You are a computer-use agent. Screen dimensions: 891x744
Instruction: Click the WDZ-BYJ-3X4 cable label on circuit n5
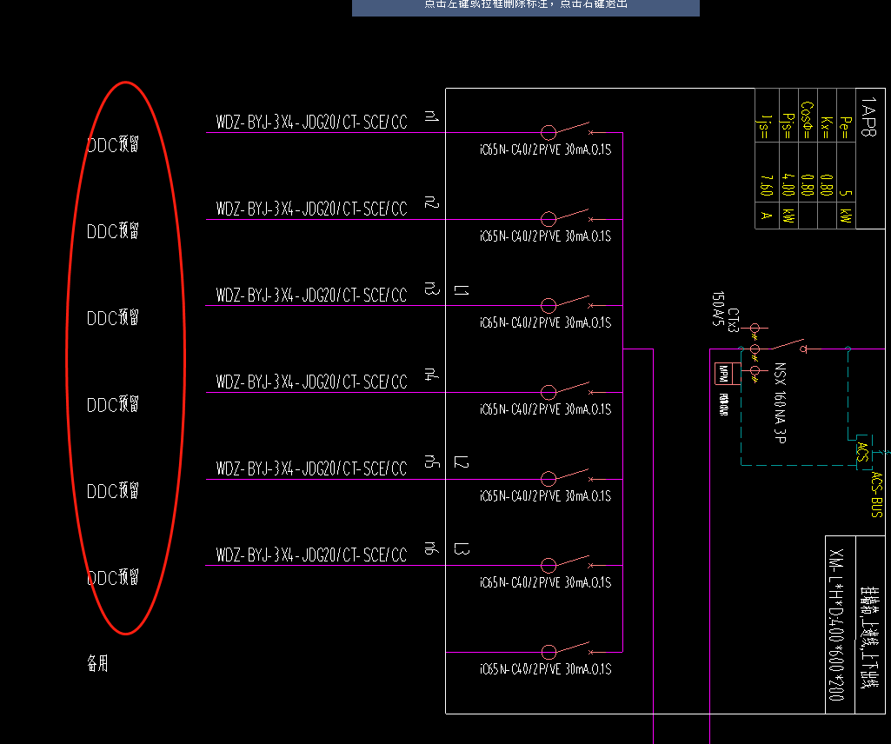point(311,468)
